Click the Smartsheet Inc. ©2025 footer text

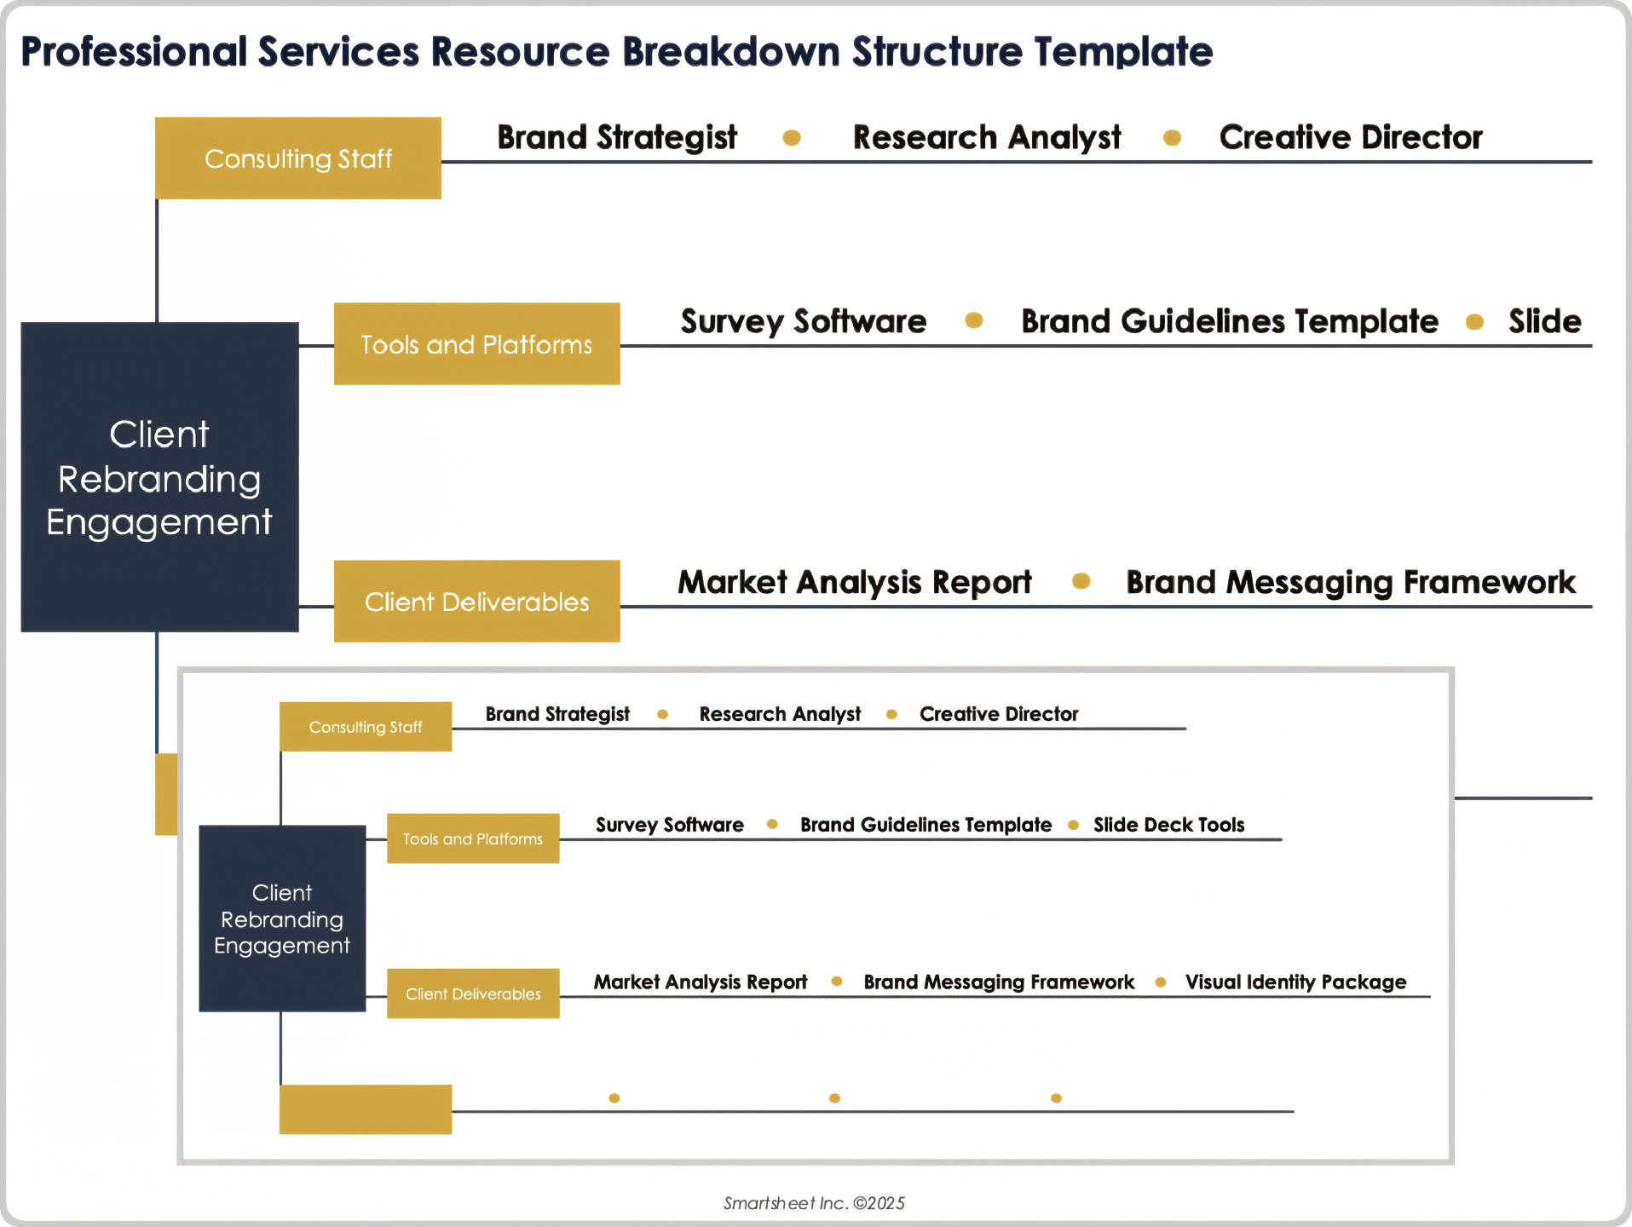coord(815,1203)
